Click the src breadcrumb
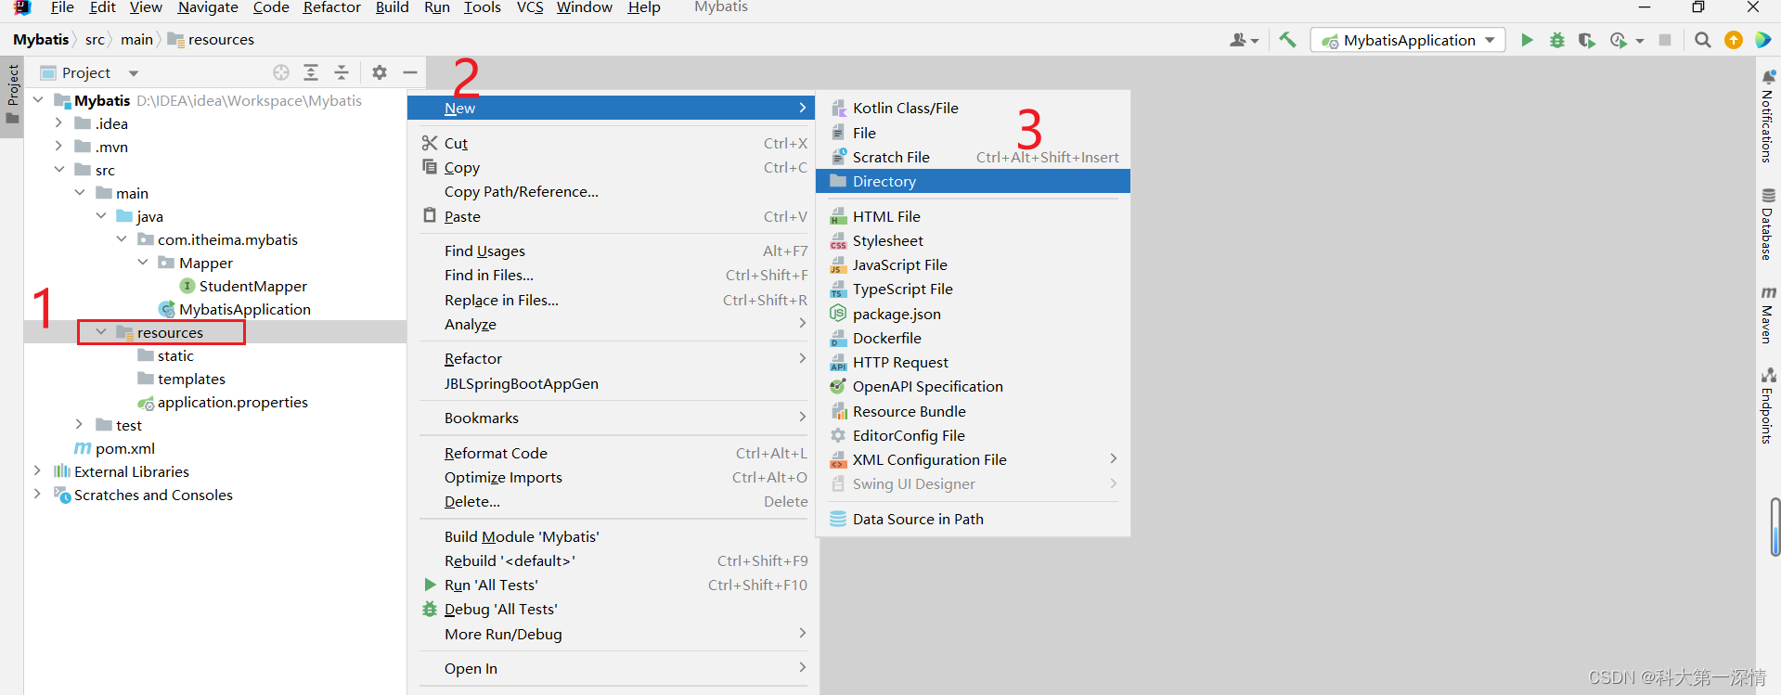Screen dimensions: 1781x695 coord(95,39)
